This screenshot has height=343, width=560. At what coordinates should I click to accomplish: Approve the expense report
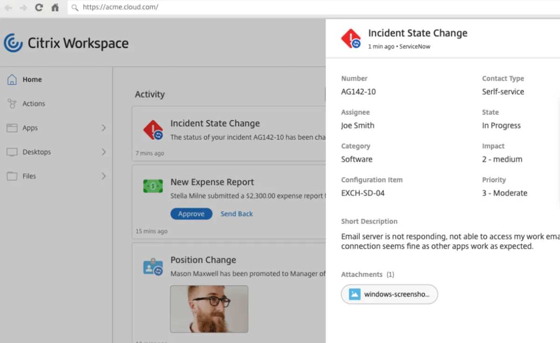pos(191,214)
